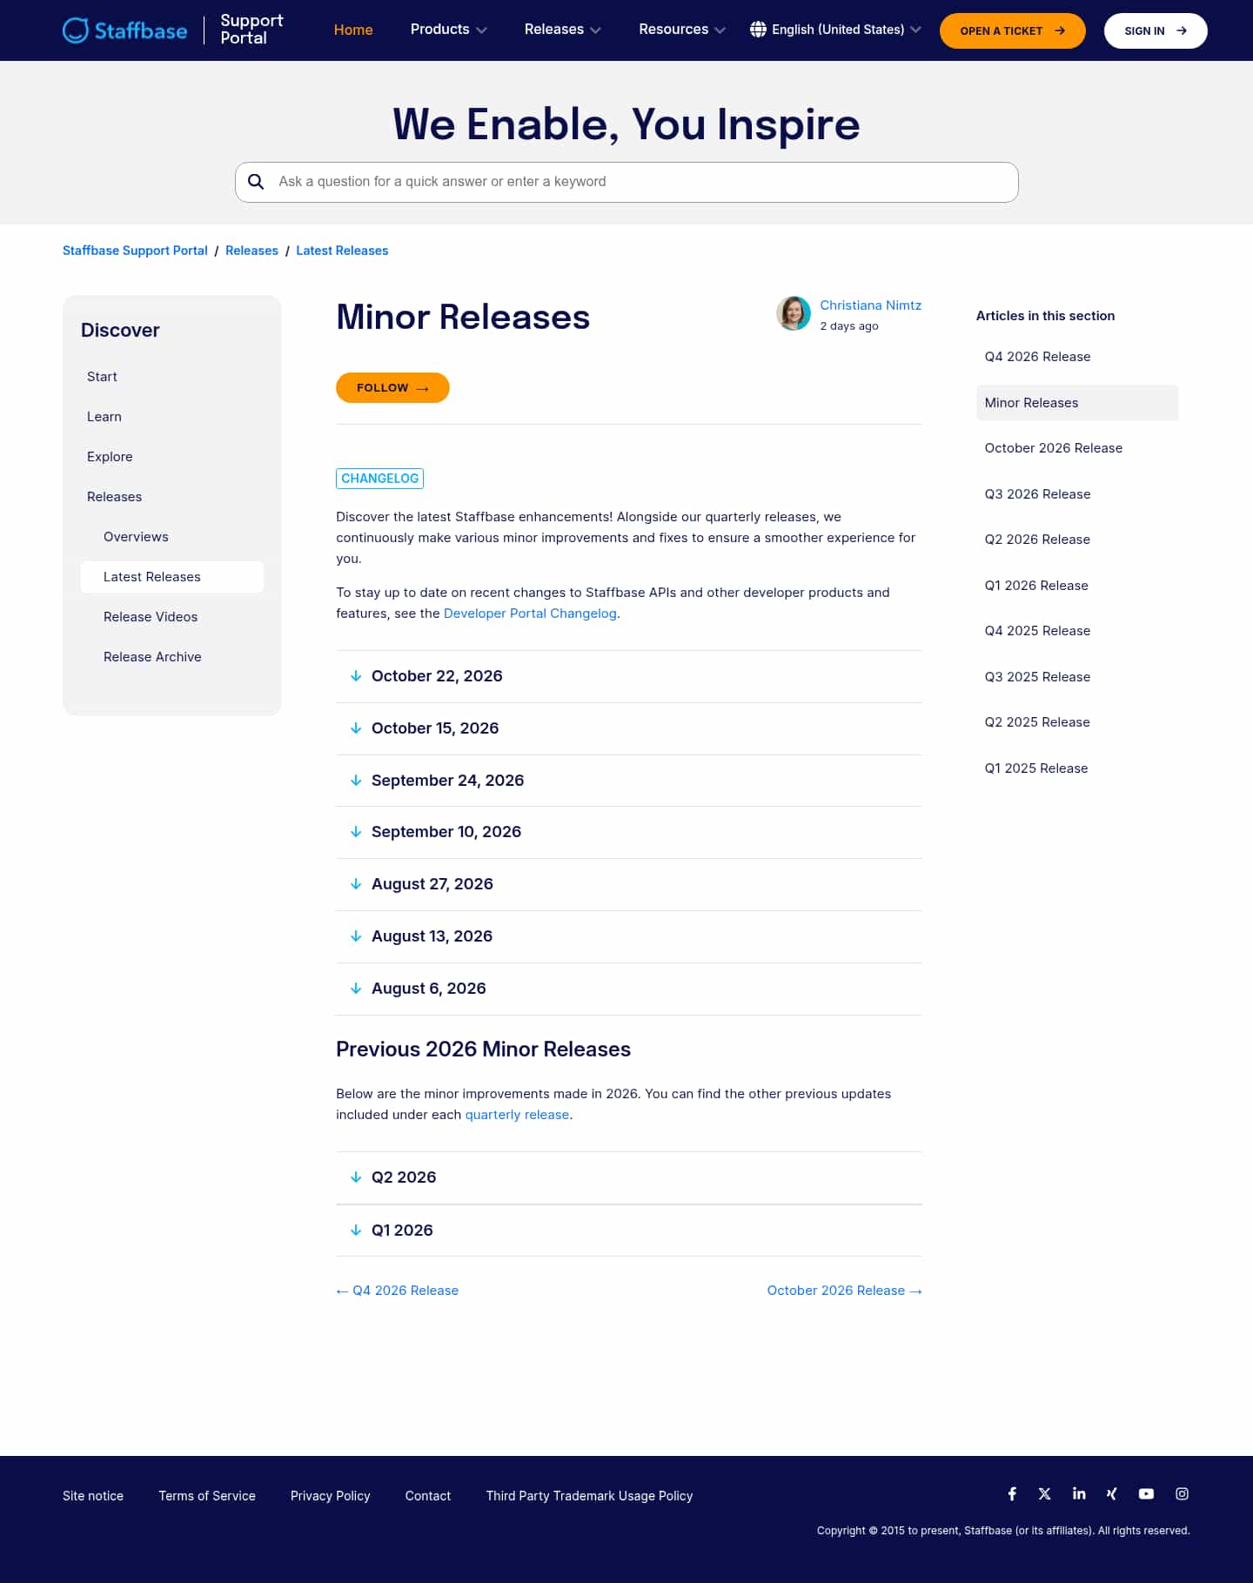This screenshot has width=1253, height=1583.
Task: Open the X (Twitter) social icon
Action: click(x=1045, y=1493)
